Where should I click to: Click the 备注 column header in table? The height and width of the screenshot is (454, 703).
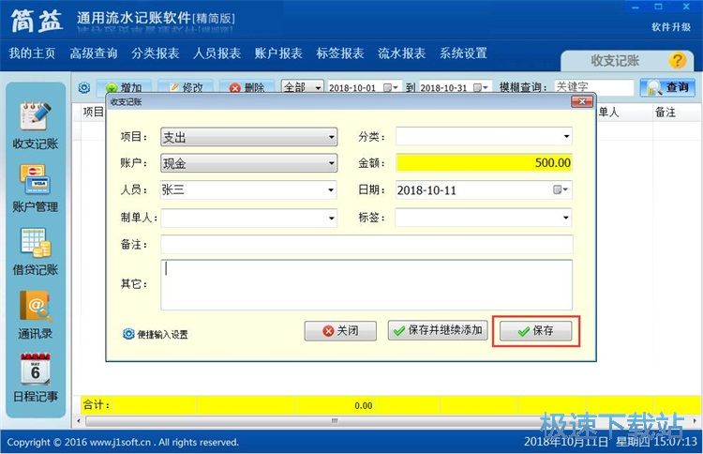pyautogui.click(x=665, y=113)
